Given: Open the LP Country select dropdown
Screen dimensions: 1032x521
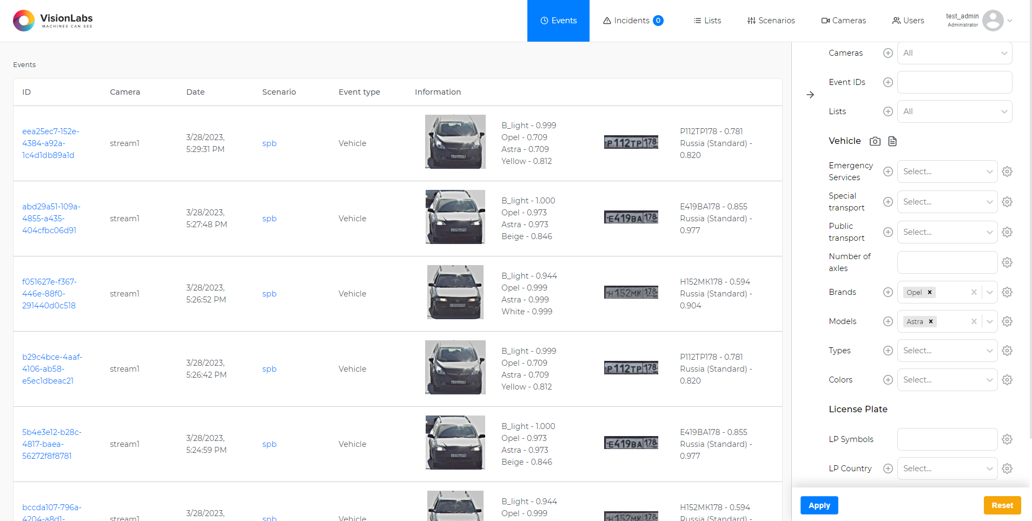Looking at the screenshot, I should (x=948, y=469).
